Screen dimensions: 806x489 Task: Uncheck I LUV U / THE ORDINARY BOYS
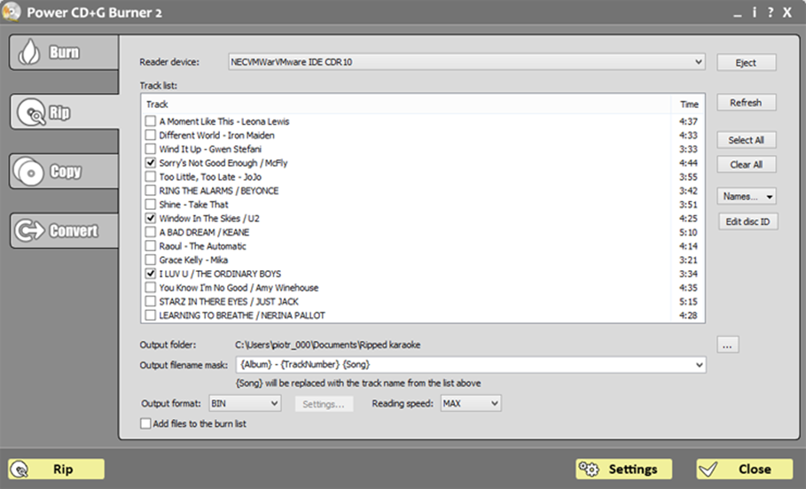point(150,274)
